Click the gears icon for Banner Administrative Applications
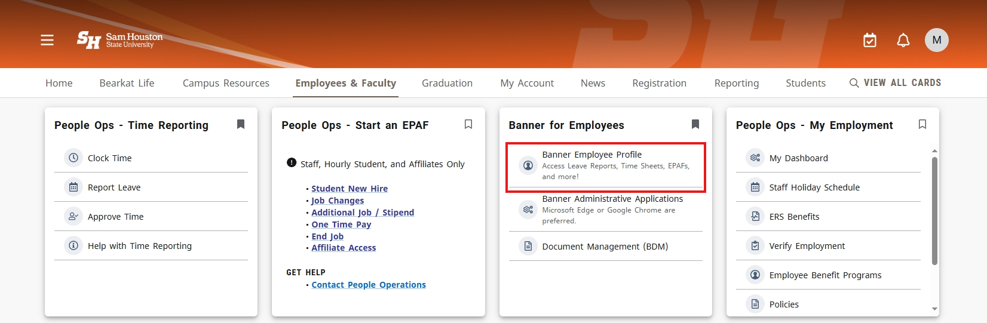The width and height of the screenshot is (987, 323). pos(528,210)
